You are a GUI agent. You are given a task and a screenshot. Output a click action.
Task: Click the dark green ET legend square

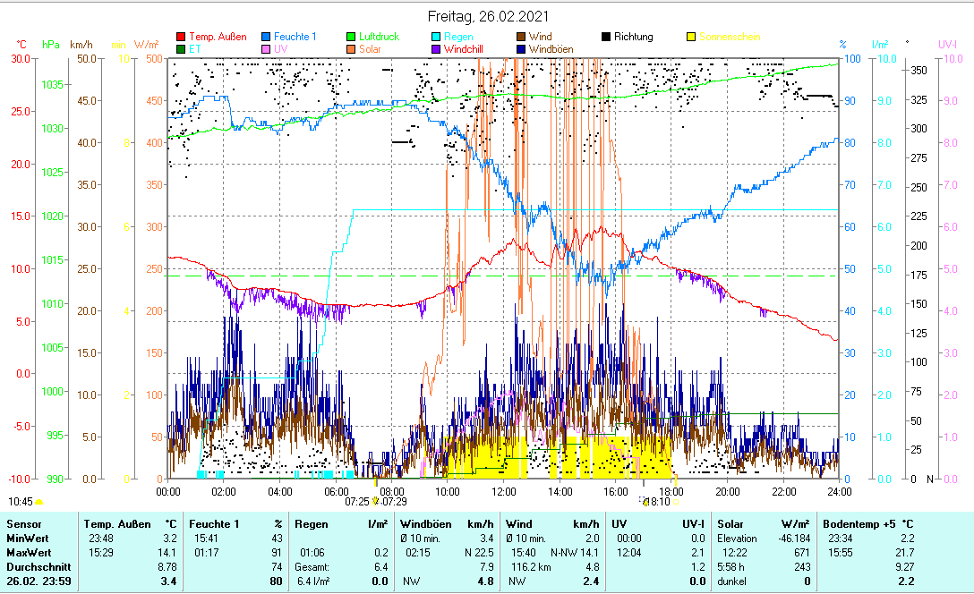point(182,49)
